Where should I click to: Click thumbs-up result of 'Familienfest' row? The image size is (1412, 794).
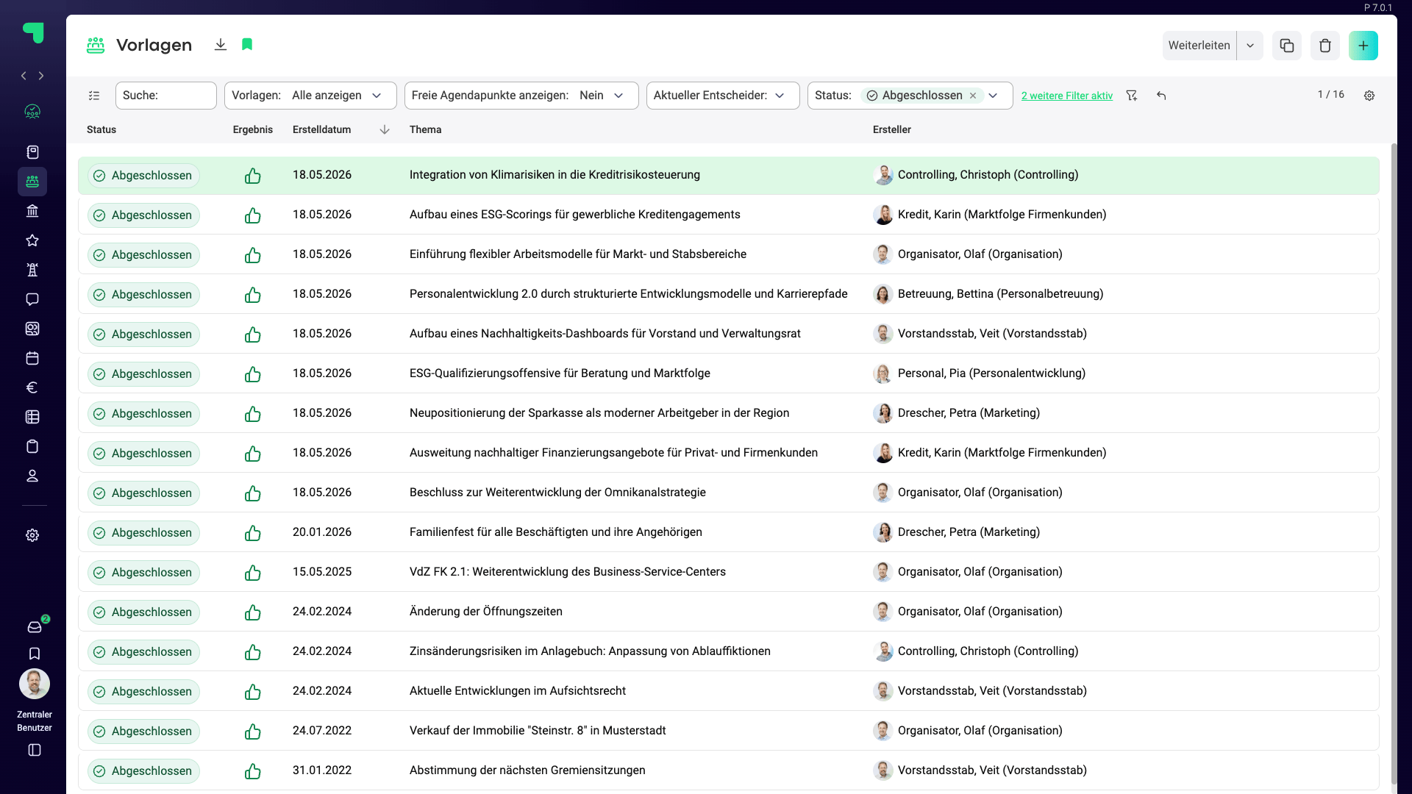253,532
